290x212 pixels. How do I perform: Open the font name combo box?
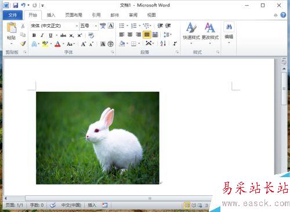tap(55, 26)
